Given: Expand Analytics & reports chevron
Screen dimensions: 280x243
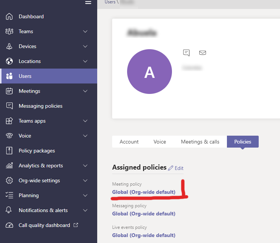Looking at the screenshot, I should click(x=85, y=165).
